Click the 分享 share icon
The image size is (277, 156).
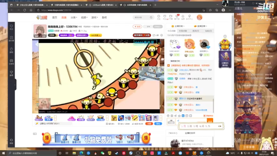155,35
